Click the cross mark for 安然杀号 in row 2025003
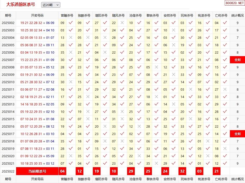 coord(173,30)
